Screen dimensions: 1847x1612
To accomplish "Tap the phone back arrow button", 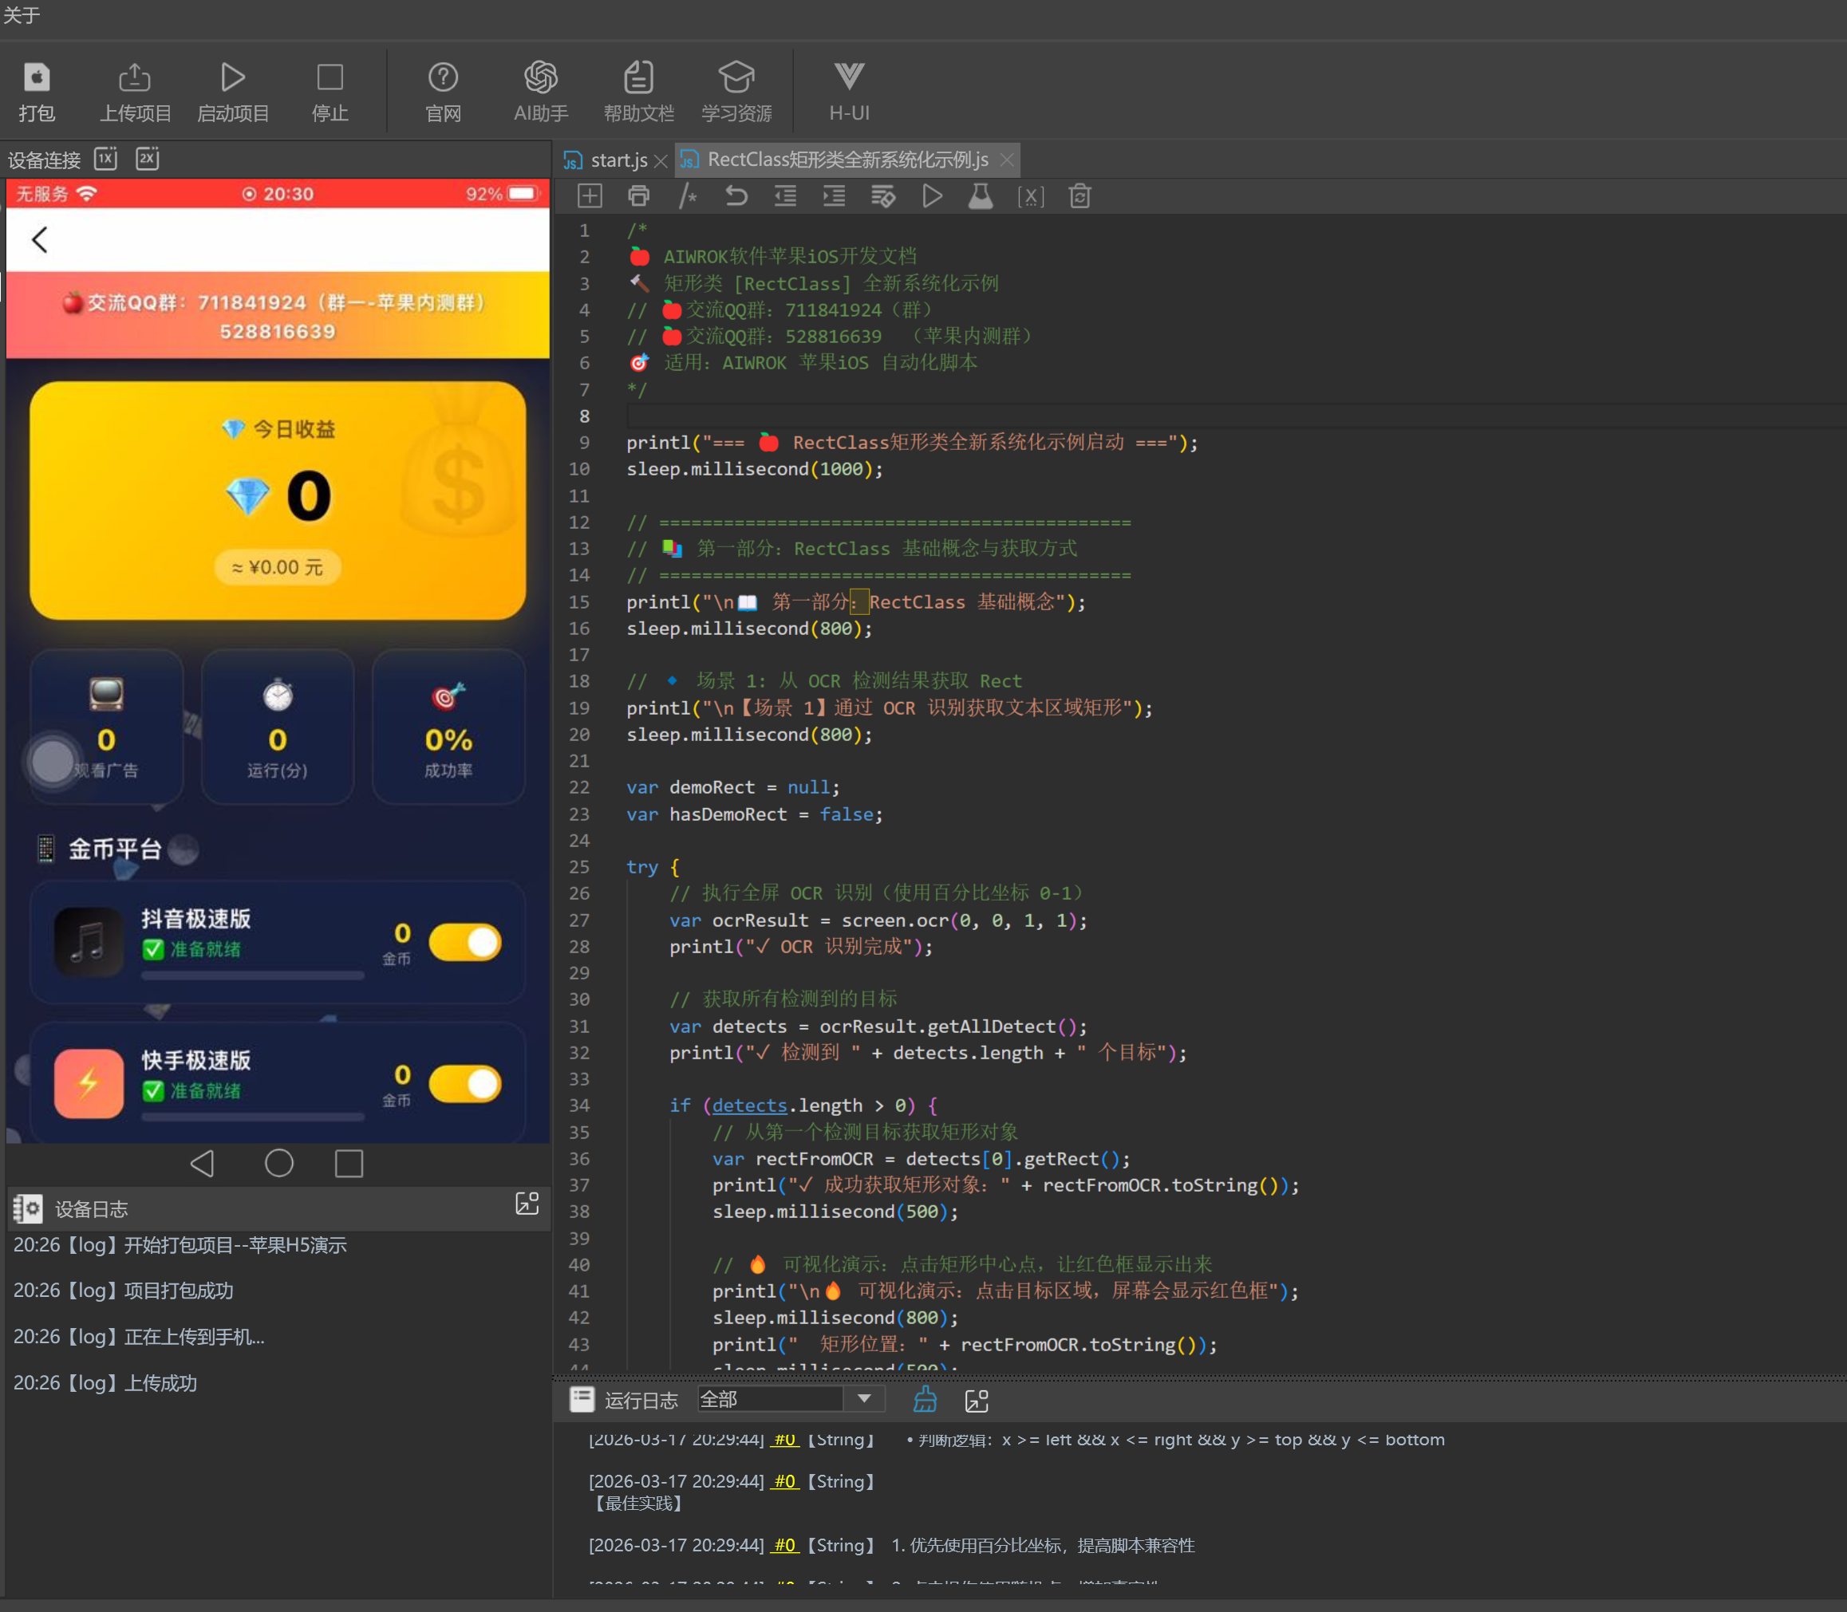I will click(40, 239).
